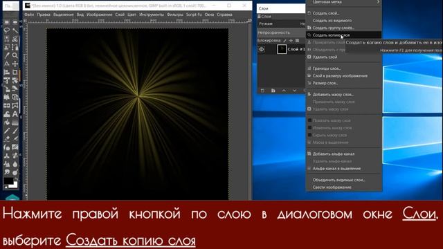443x249 pixels.
Task: Select the Gradient tool
Action: click(x=15, y=122)
